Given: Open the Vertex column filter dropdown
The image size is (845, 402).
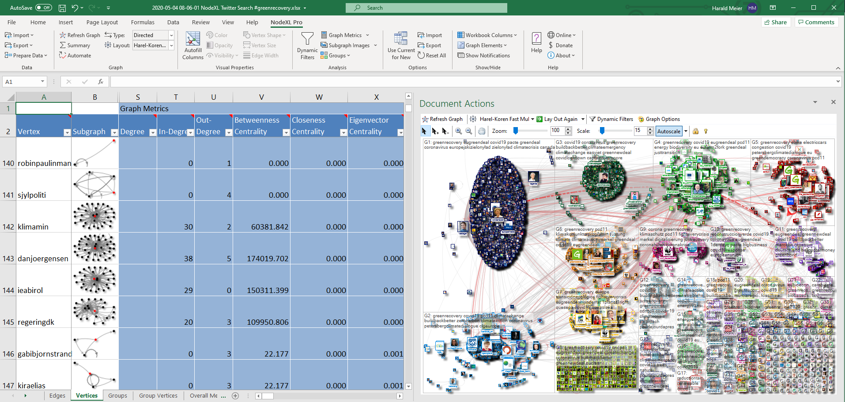Looking at the screenshot, I should tap(67, 132).
